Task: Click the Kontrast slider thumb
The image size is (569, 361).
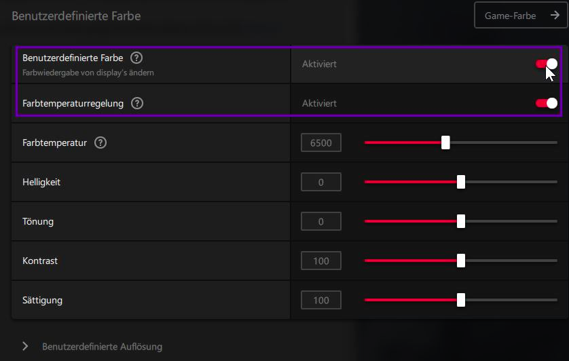Action: (461, 261)
